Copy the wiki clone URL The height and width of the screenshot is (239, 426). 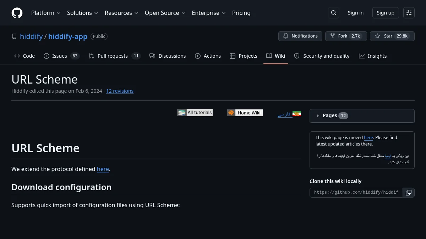click(409, 193)
